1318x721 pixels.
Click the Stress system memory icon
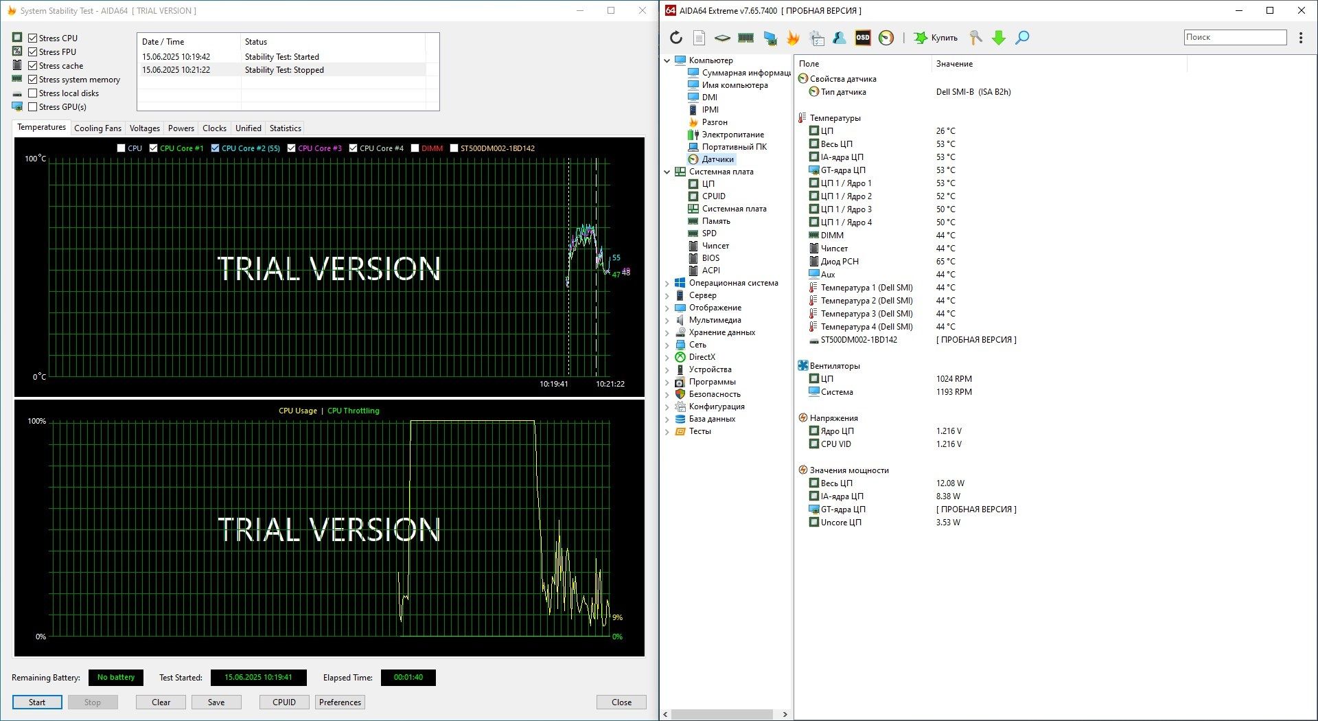click(17, 79)
